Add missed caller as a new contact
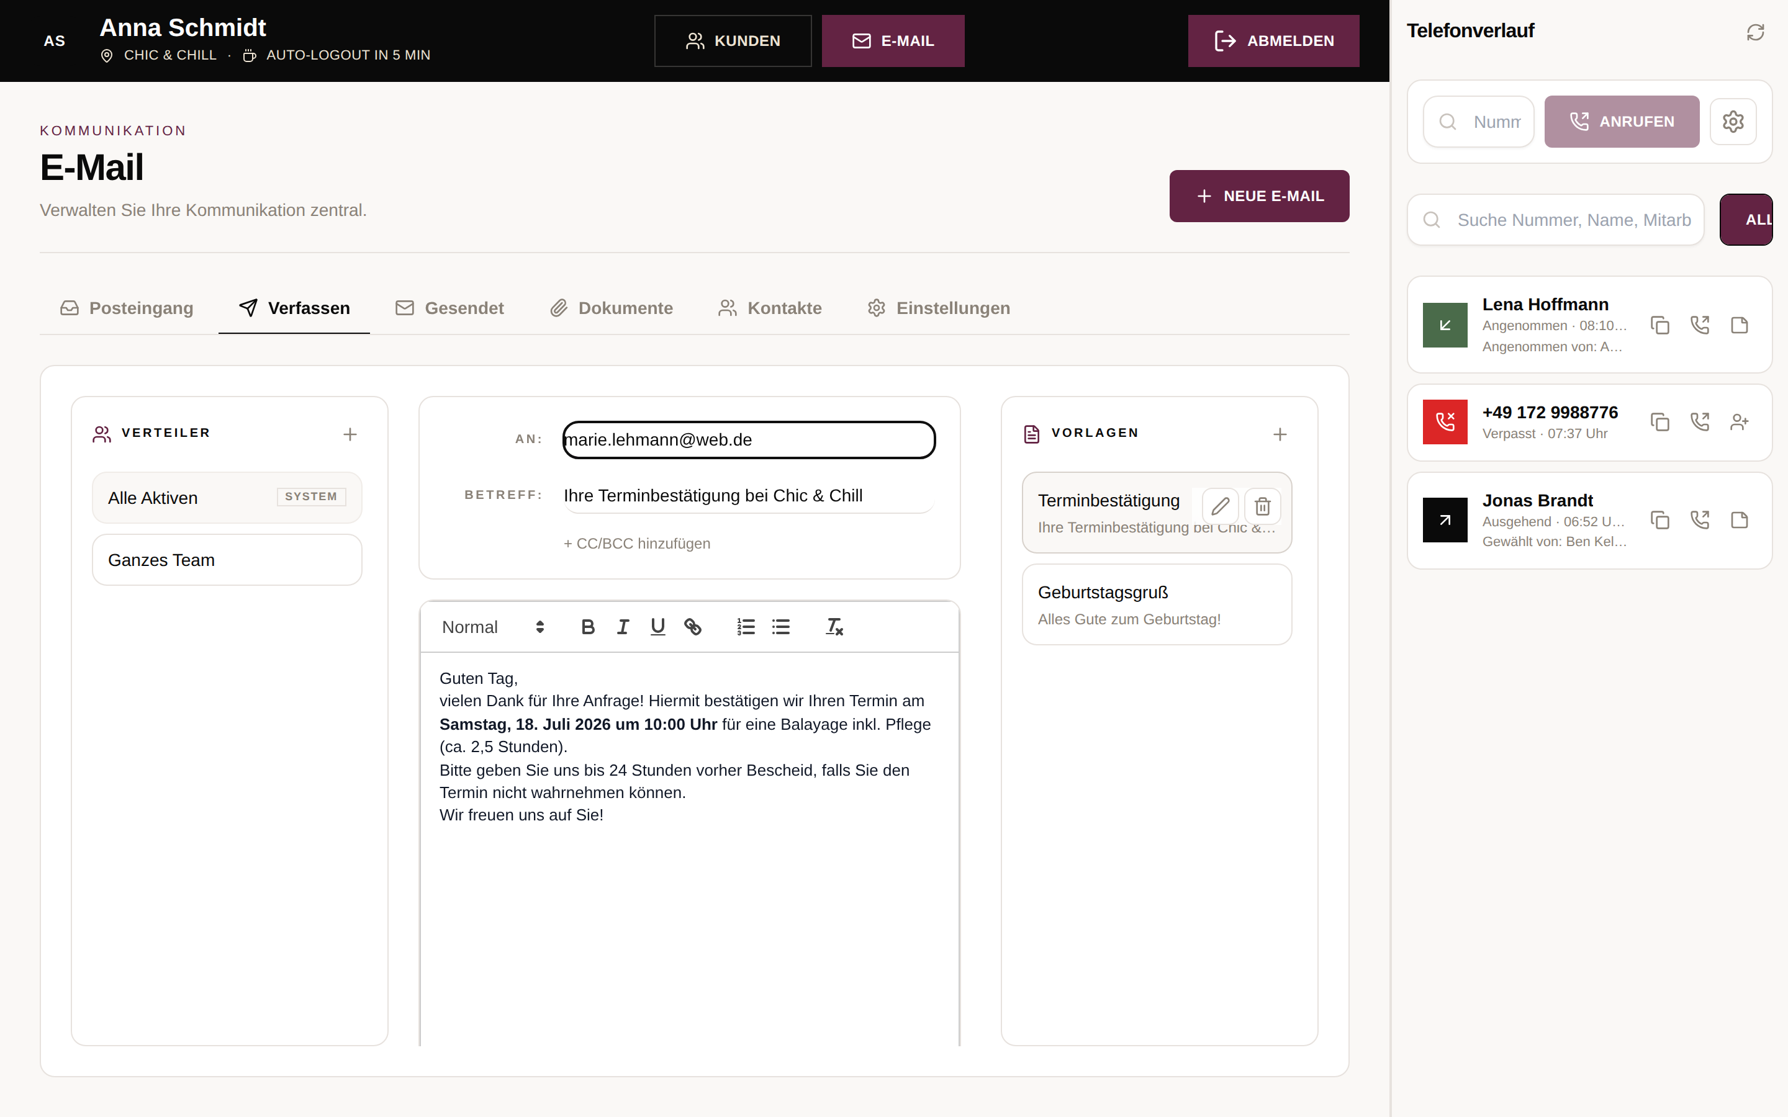 pyautogui.click(x=1739, y=422)
